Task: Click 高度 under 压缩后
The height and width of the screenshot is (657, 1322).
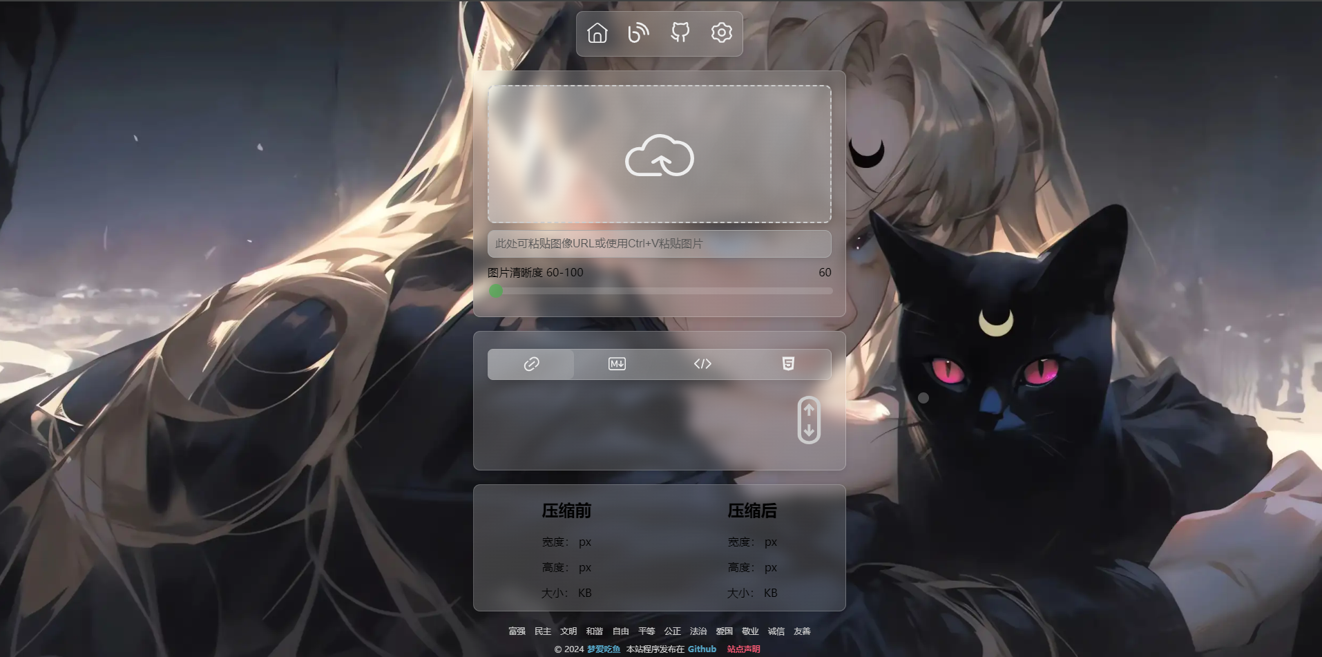Action: point(752,568)
